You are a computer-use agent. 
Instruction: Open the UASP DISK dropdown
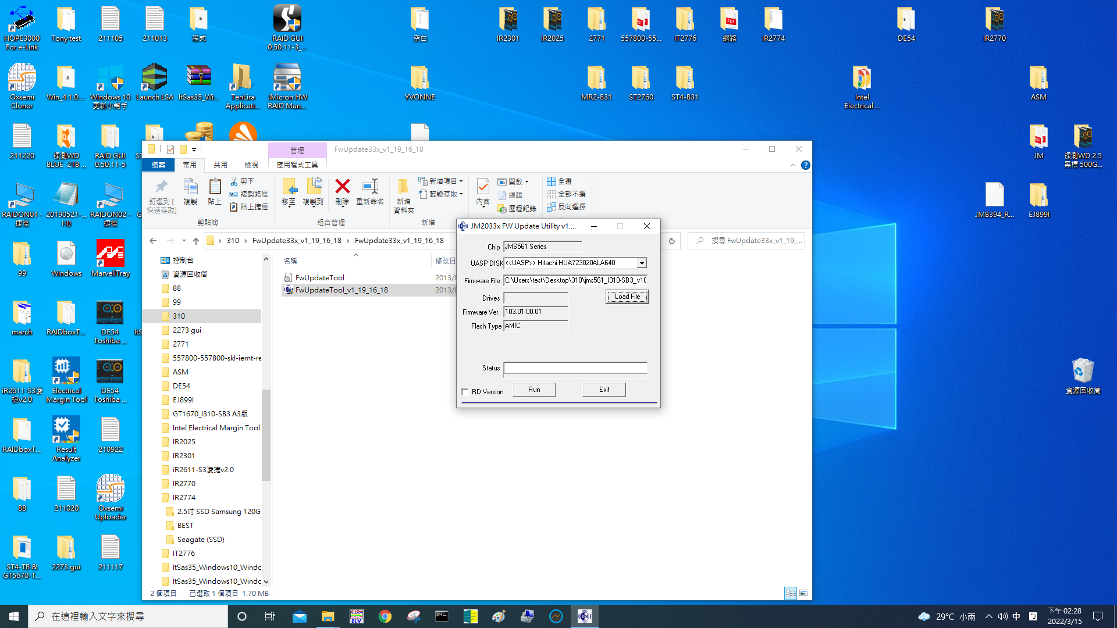click(641, 263)
